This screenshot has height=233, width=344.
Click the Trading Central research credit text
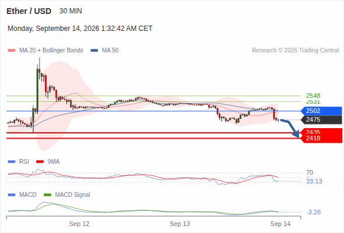pos(295,51)
